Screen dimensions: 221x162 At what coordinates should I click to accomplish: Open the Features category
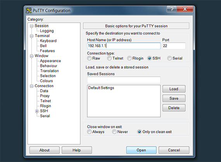pyautogui.click(x=47, y=51)
